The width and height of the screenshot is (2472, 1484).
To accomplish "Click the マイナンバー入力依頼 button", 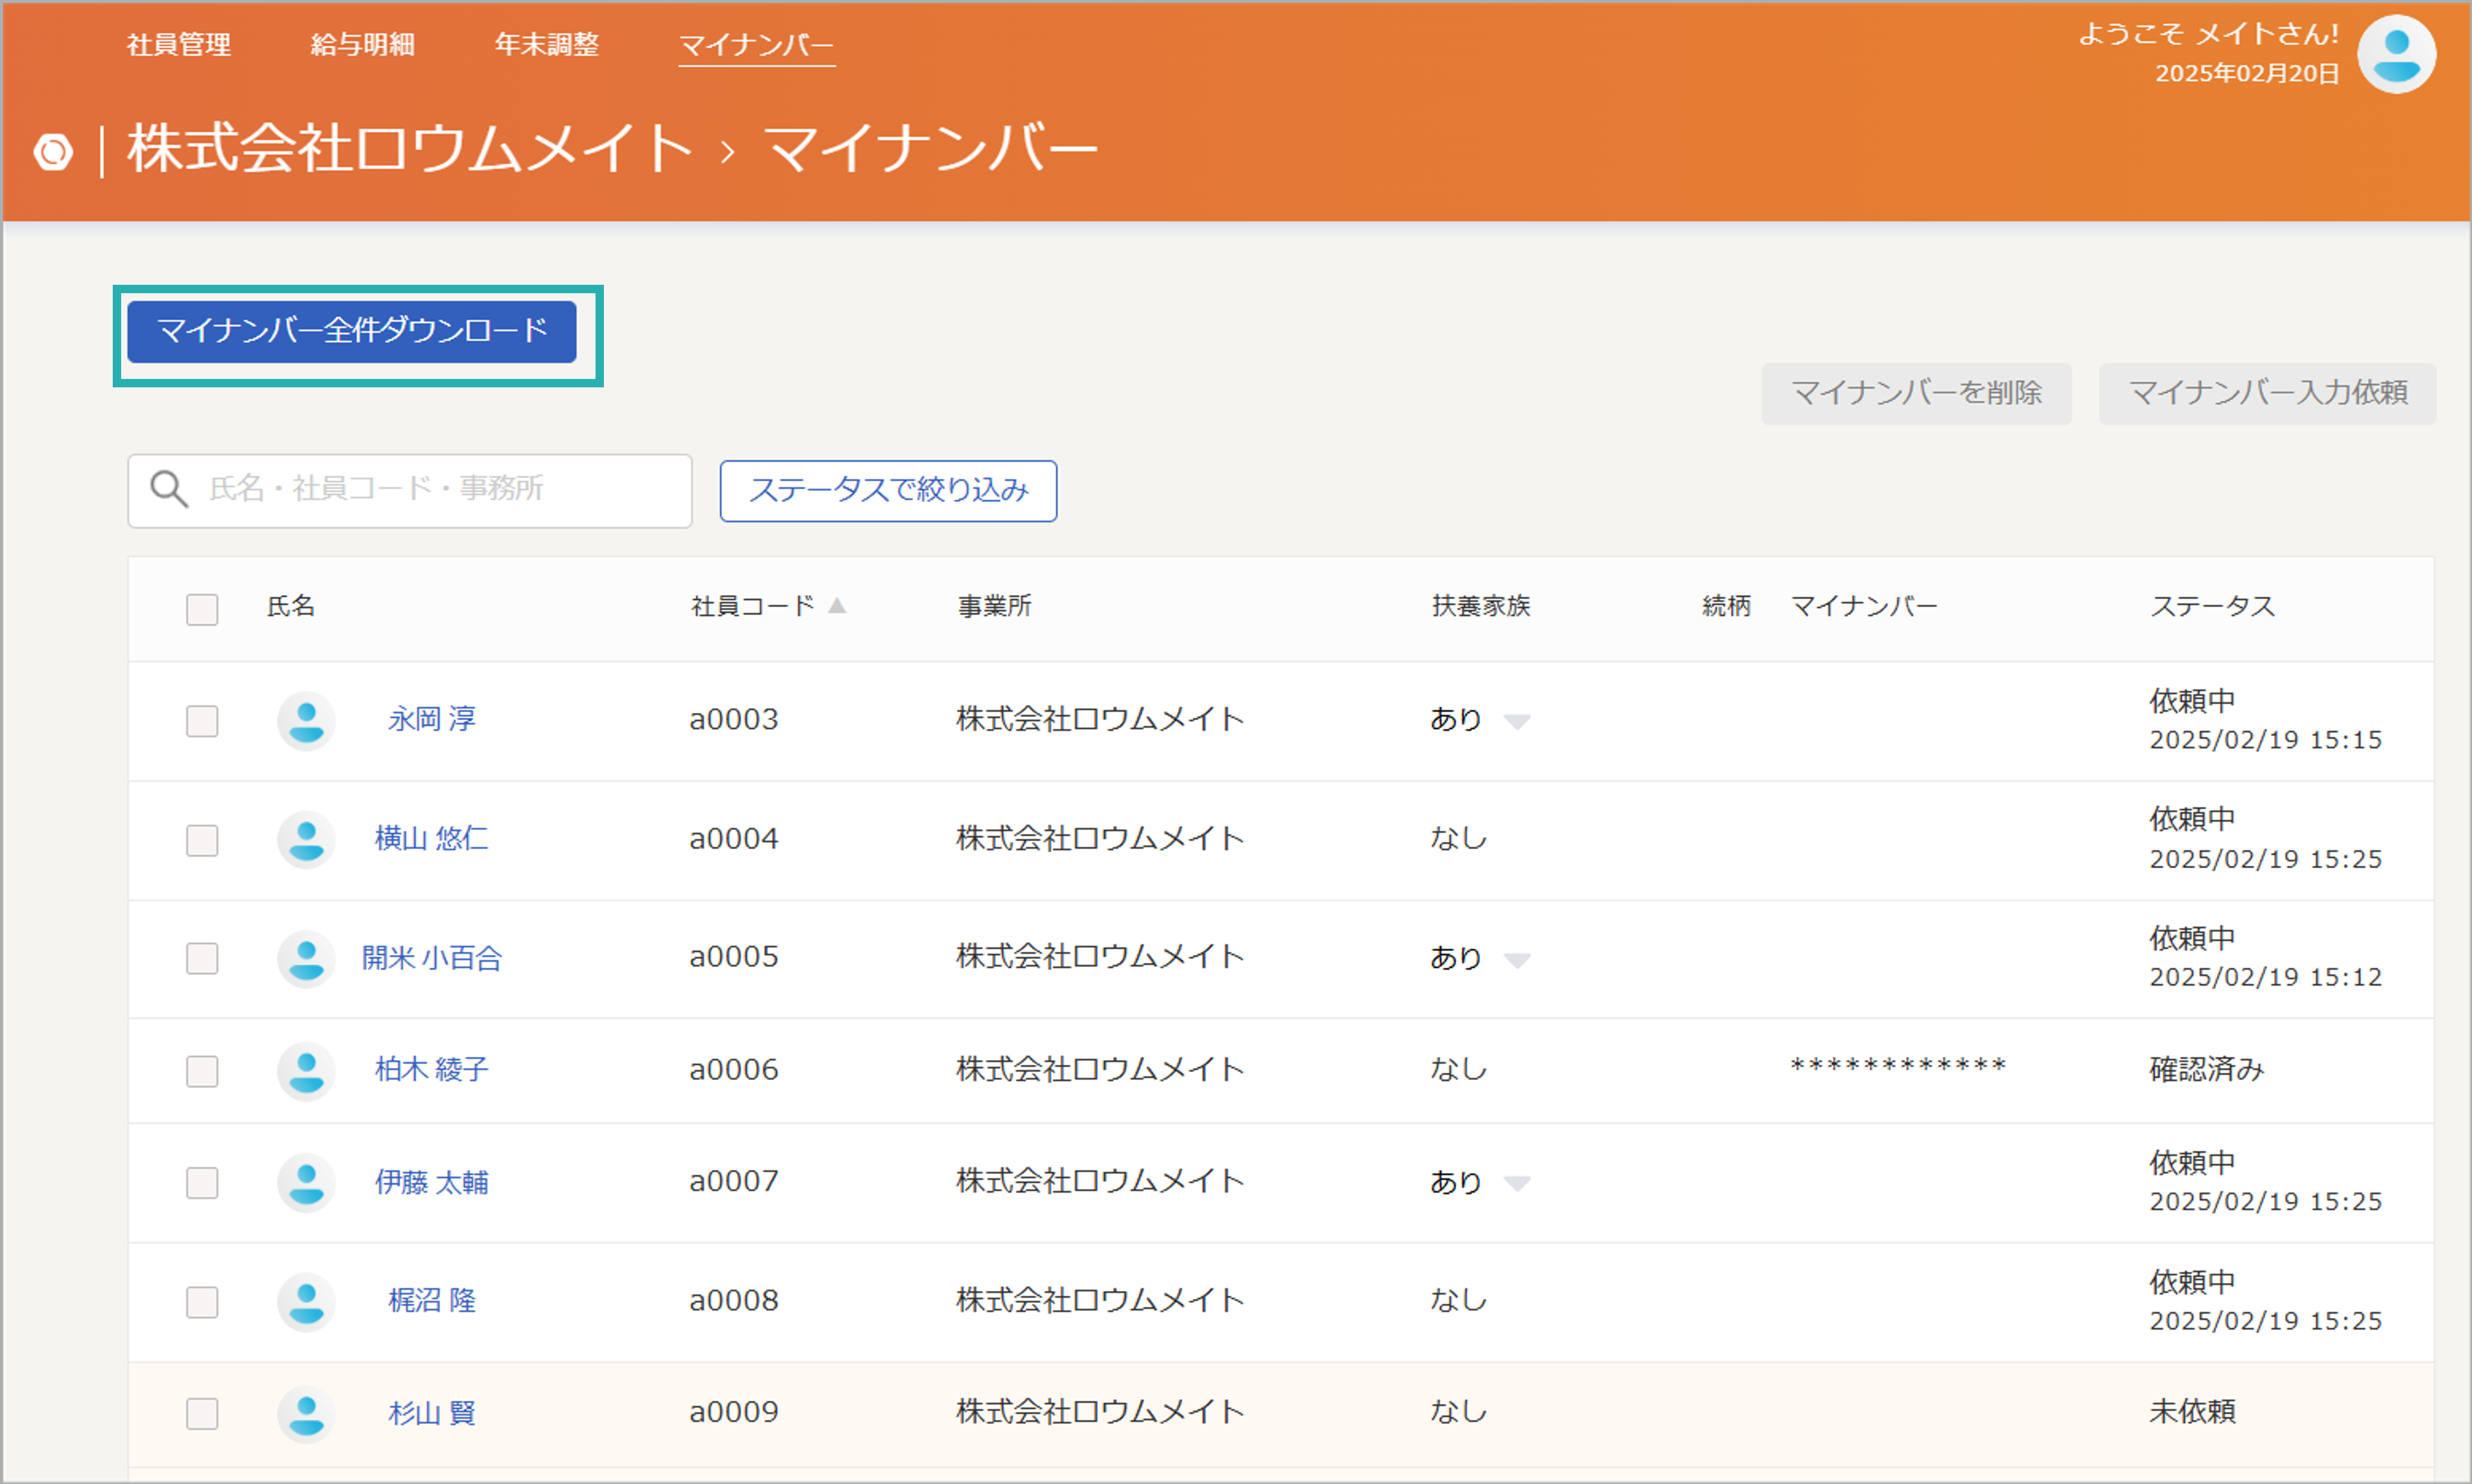I will tap(2267, 393).
